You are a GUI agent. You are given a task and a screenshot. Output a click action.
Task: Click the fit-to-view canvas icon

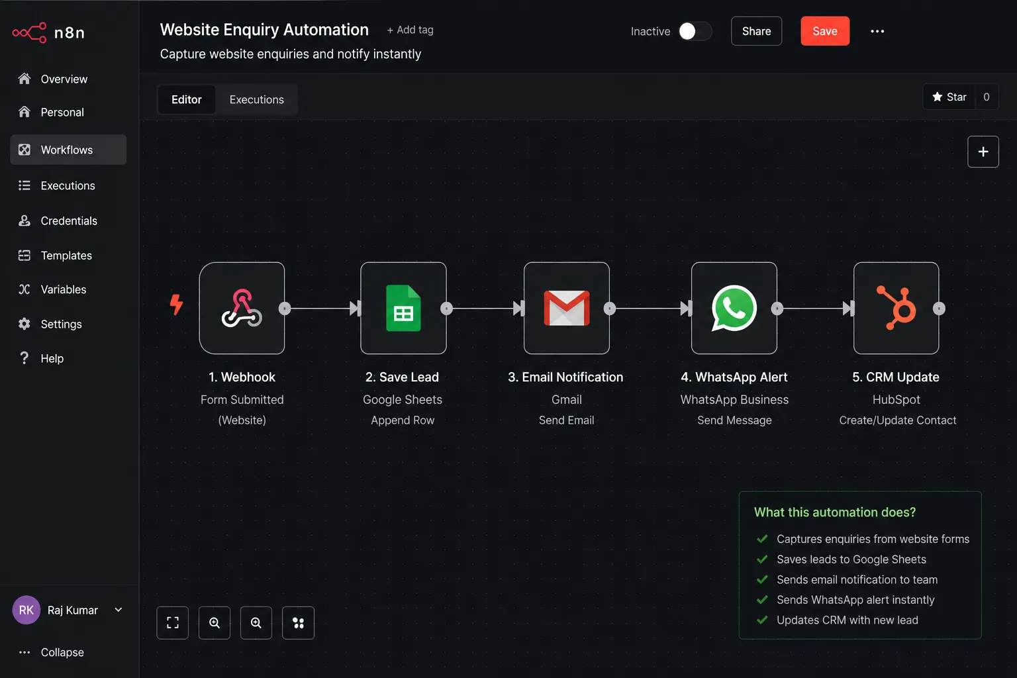(x=173, y=623)
